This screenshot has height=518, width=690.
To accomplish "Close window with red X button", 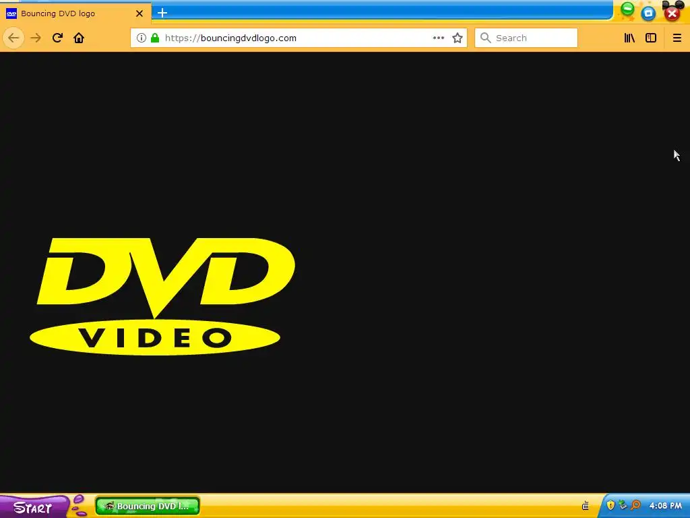I will tap(672, 13).
